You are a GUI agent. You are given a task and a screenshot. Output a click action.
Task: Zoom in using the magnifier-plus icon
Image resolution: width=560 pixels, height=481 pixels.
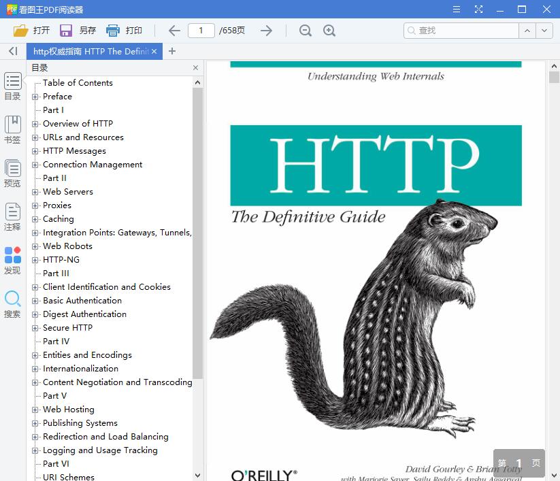330,31
